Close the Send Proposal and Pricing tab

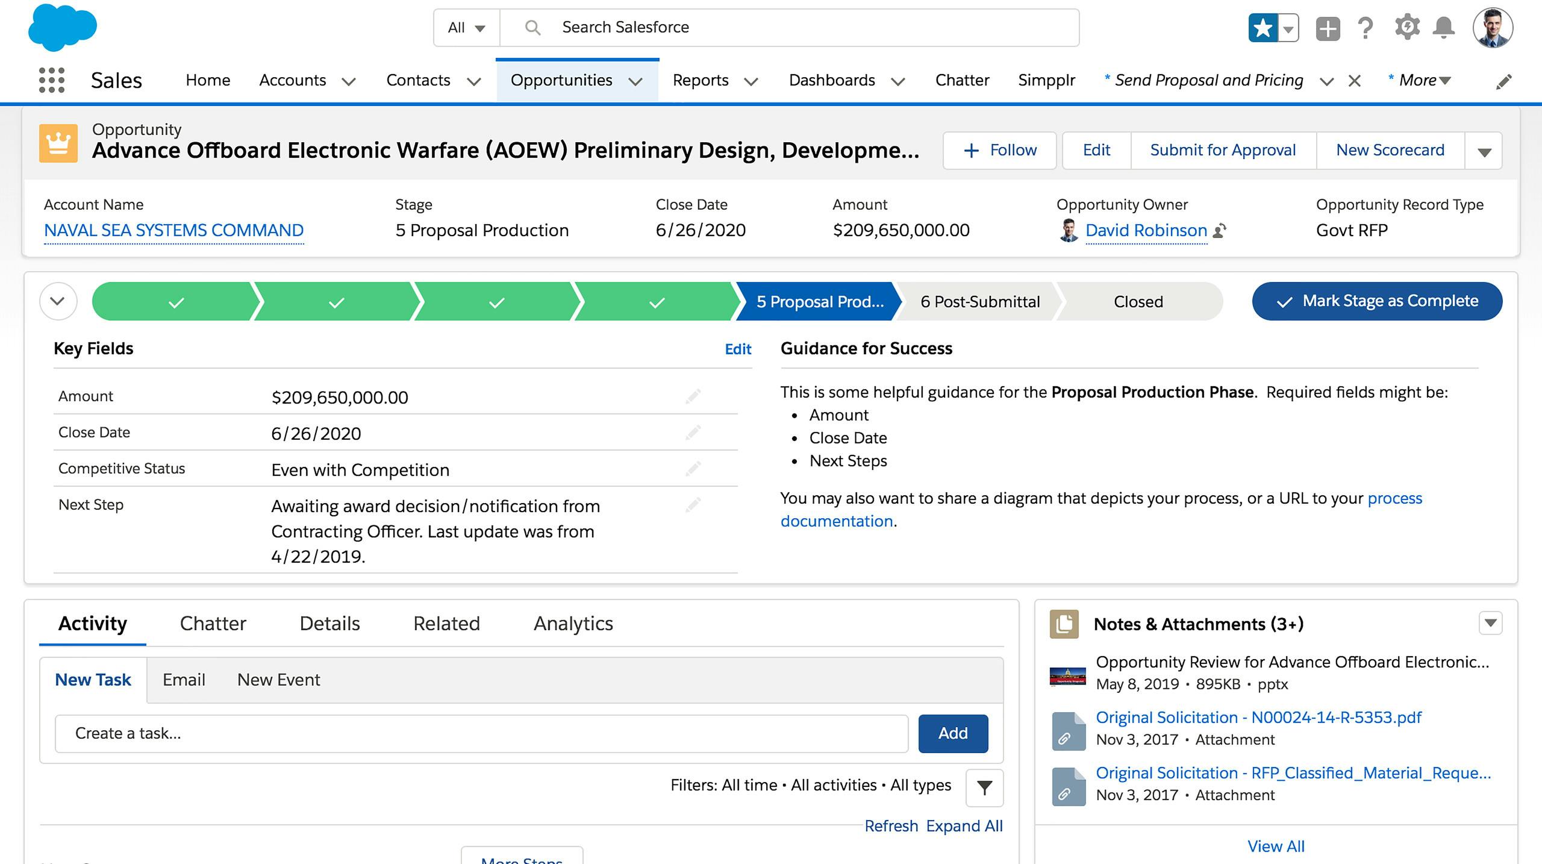click(x=1355, y=81)
